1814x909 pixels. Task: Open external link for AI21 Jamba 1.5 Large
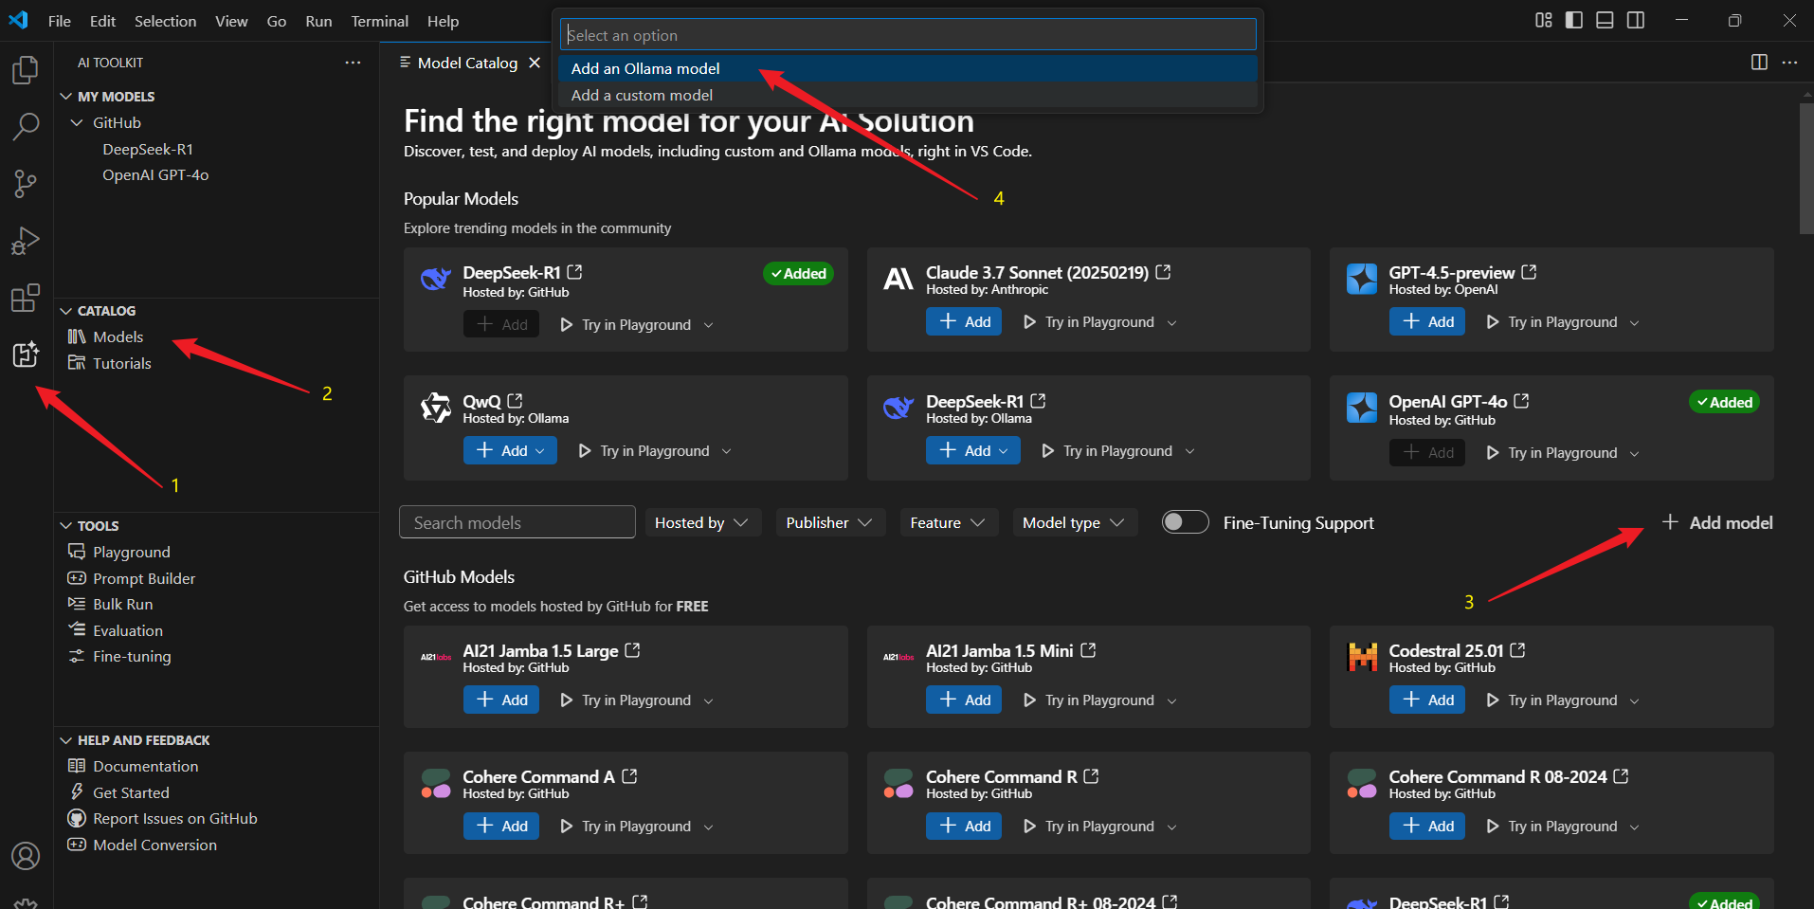[632, 650]
